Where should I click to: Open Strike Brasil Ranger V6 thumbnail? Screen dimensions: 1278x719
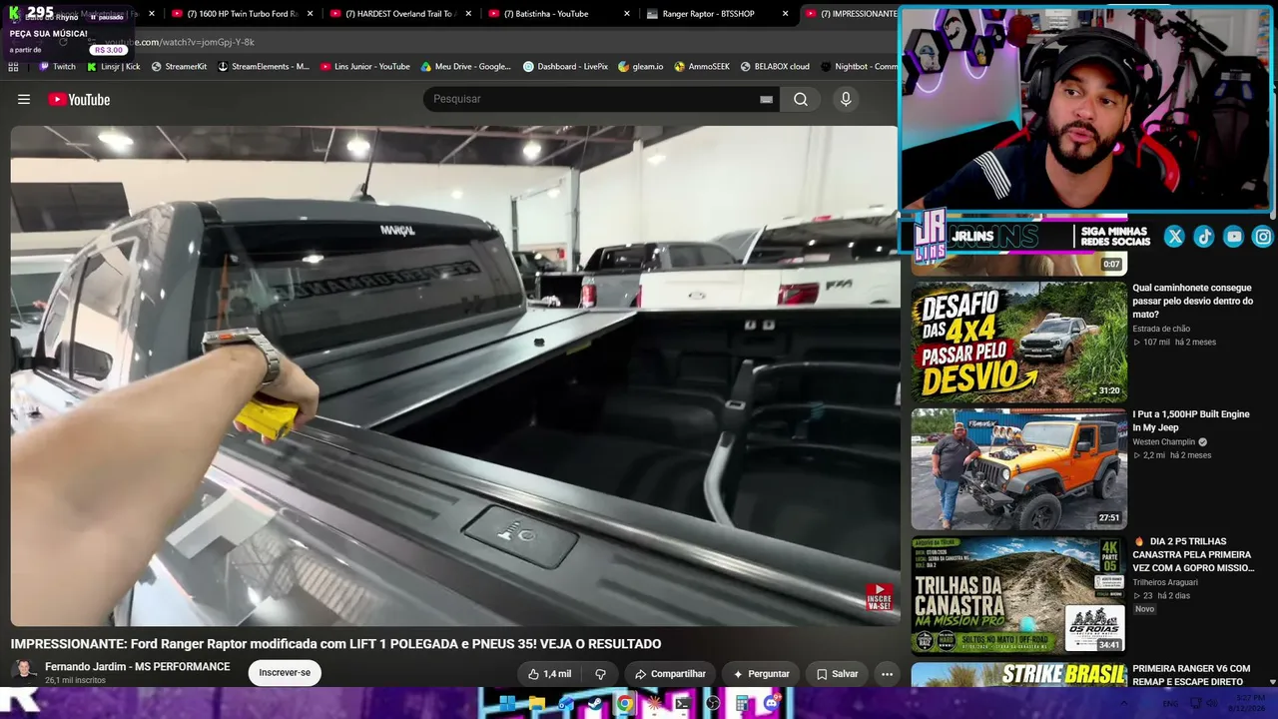pos(1018,675)
